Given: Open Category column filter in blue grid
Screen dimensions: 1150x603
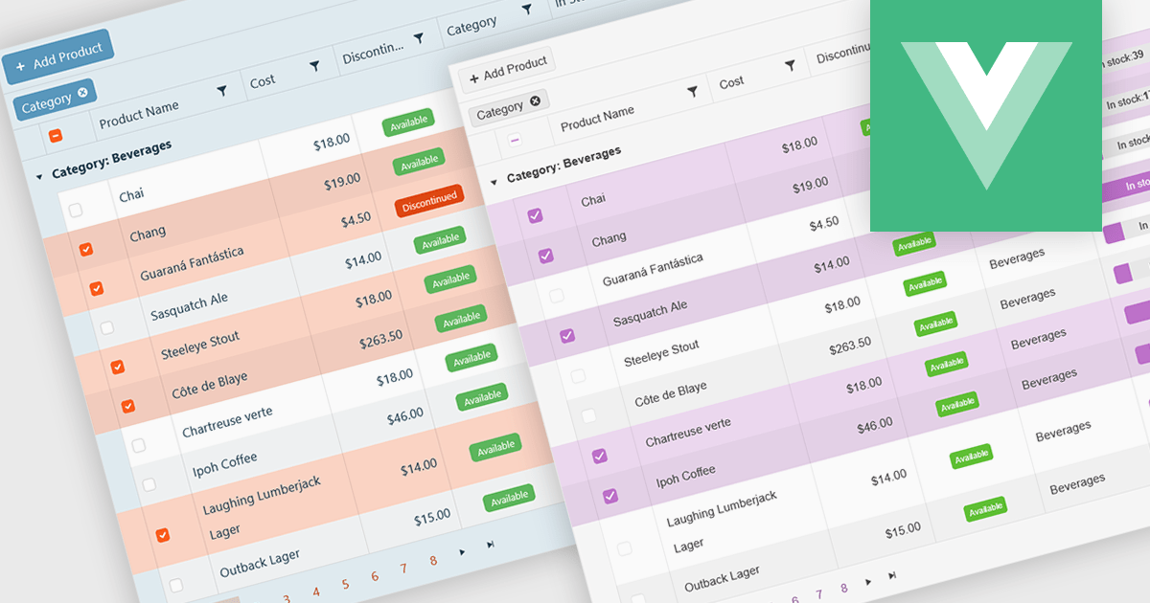Looking at the screenshot, I should 526,10.
